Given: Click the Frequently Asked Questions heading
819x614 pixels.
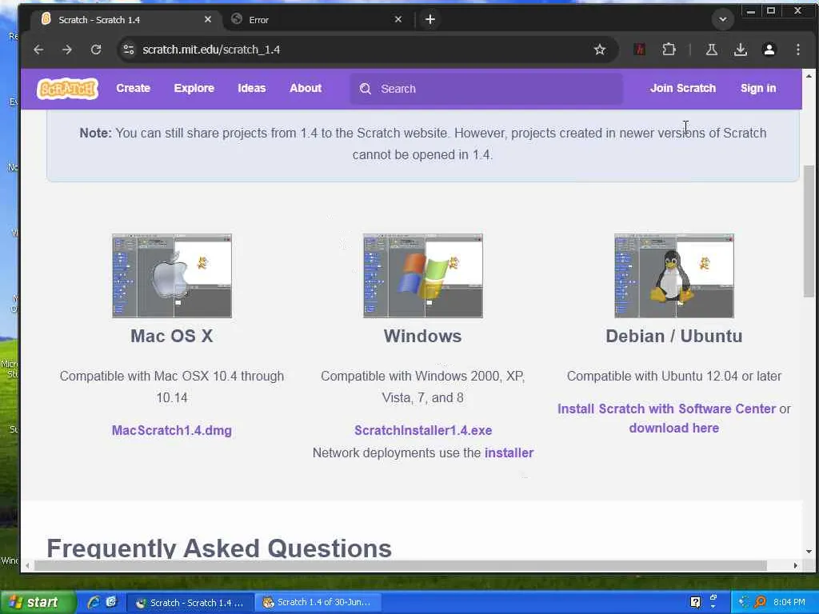Looking at the screenshot, I should [x=219, y=548].
